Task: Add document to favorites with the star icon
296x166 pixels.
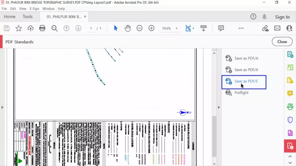Action: click(18, 28)
